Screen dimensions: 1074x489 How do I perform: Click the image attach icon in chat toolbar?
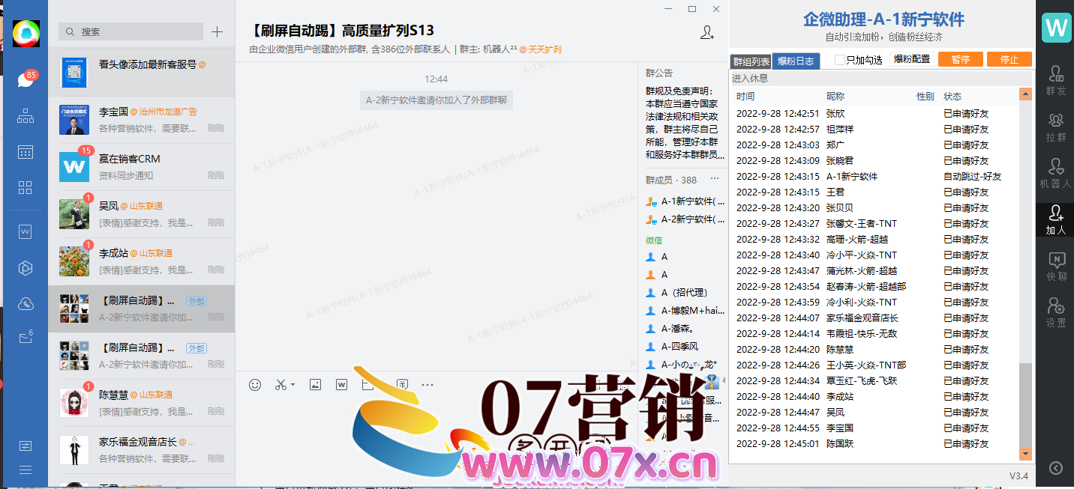(x=316, y=385)
